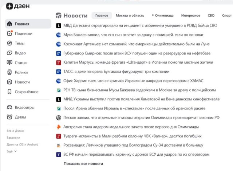This screenshot has height=171, width=233.
Task: Open Видео play icon in sidebar
Action: [9, 53]
